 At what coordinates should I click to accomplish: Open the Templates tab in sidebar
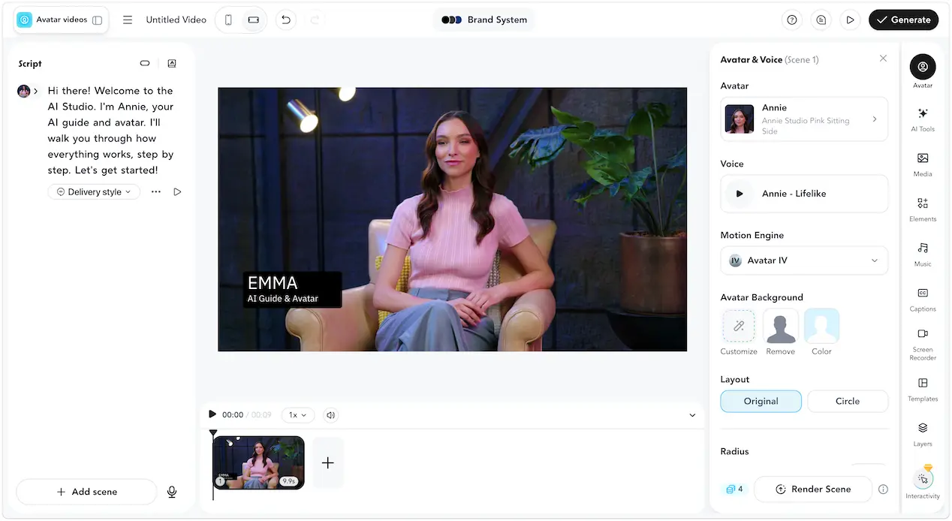(923, 389)
